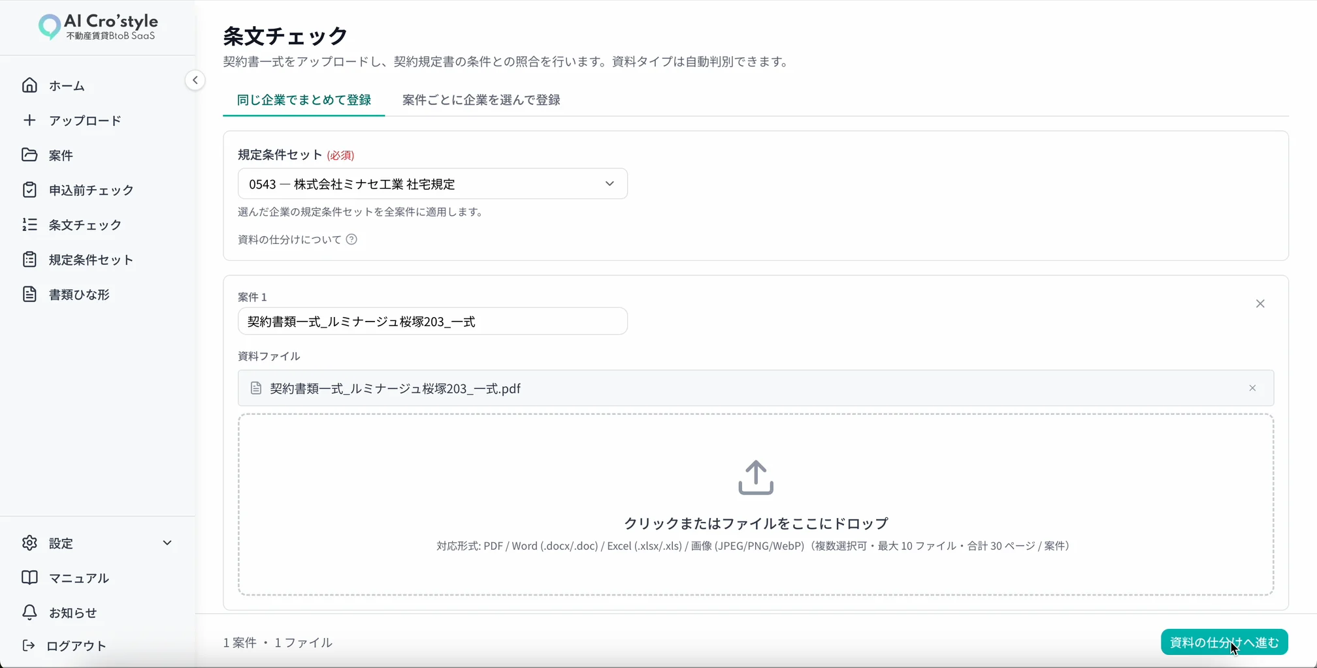The image size is (1317, 668).
Task: Click the 規定条件セット icon
Action: [x=29, y=259]
